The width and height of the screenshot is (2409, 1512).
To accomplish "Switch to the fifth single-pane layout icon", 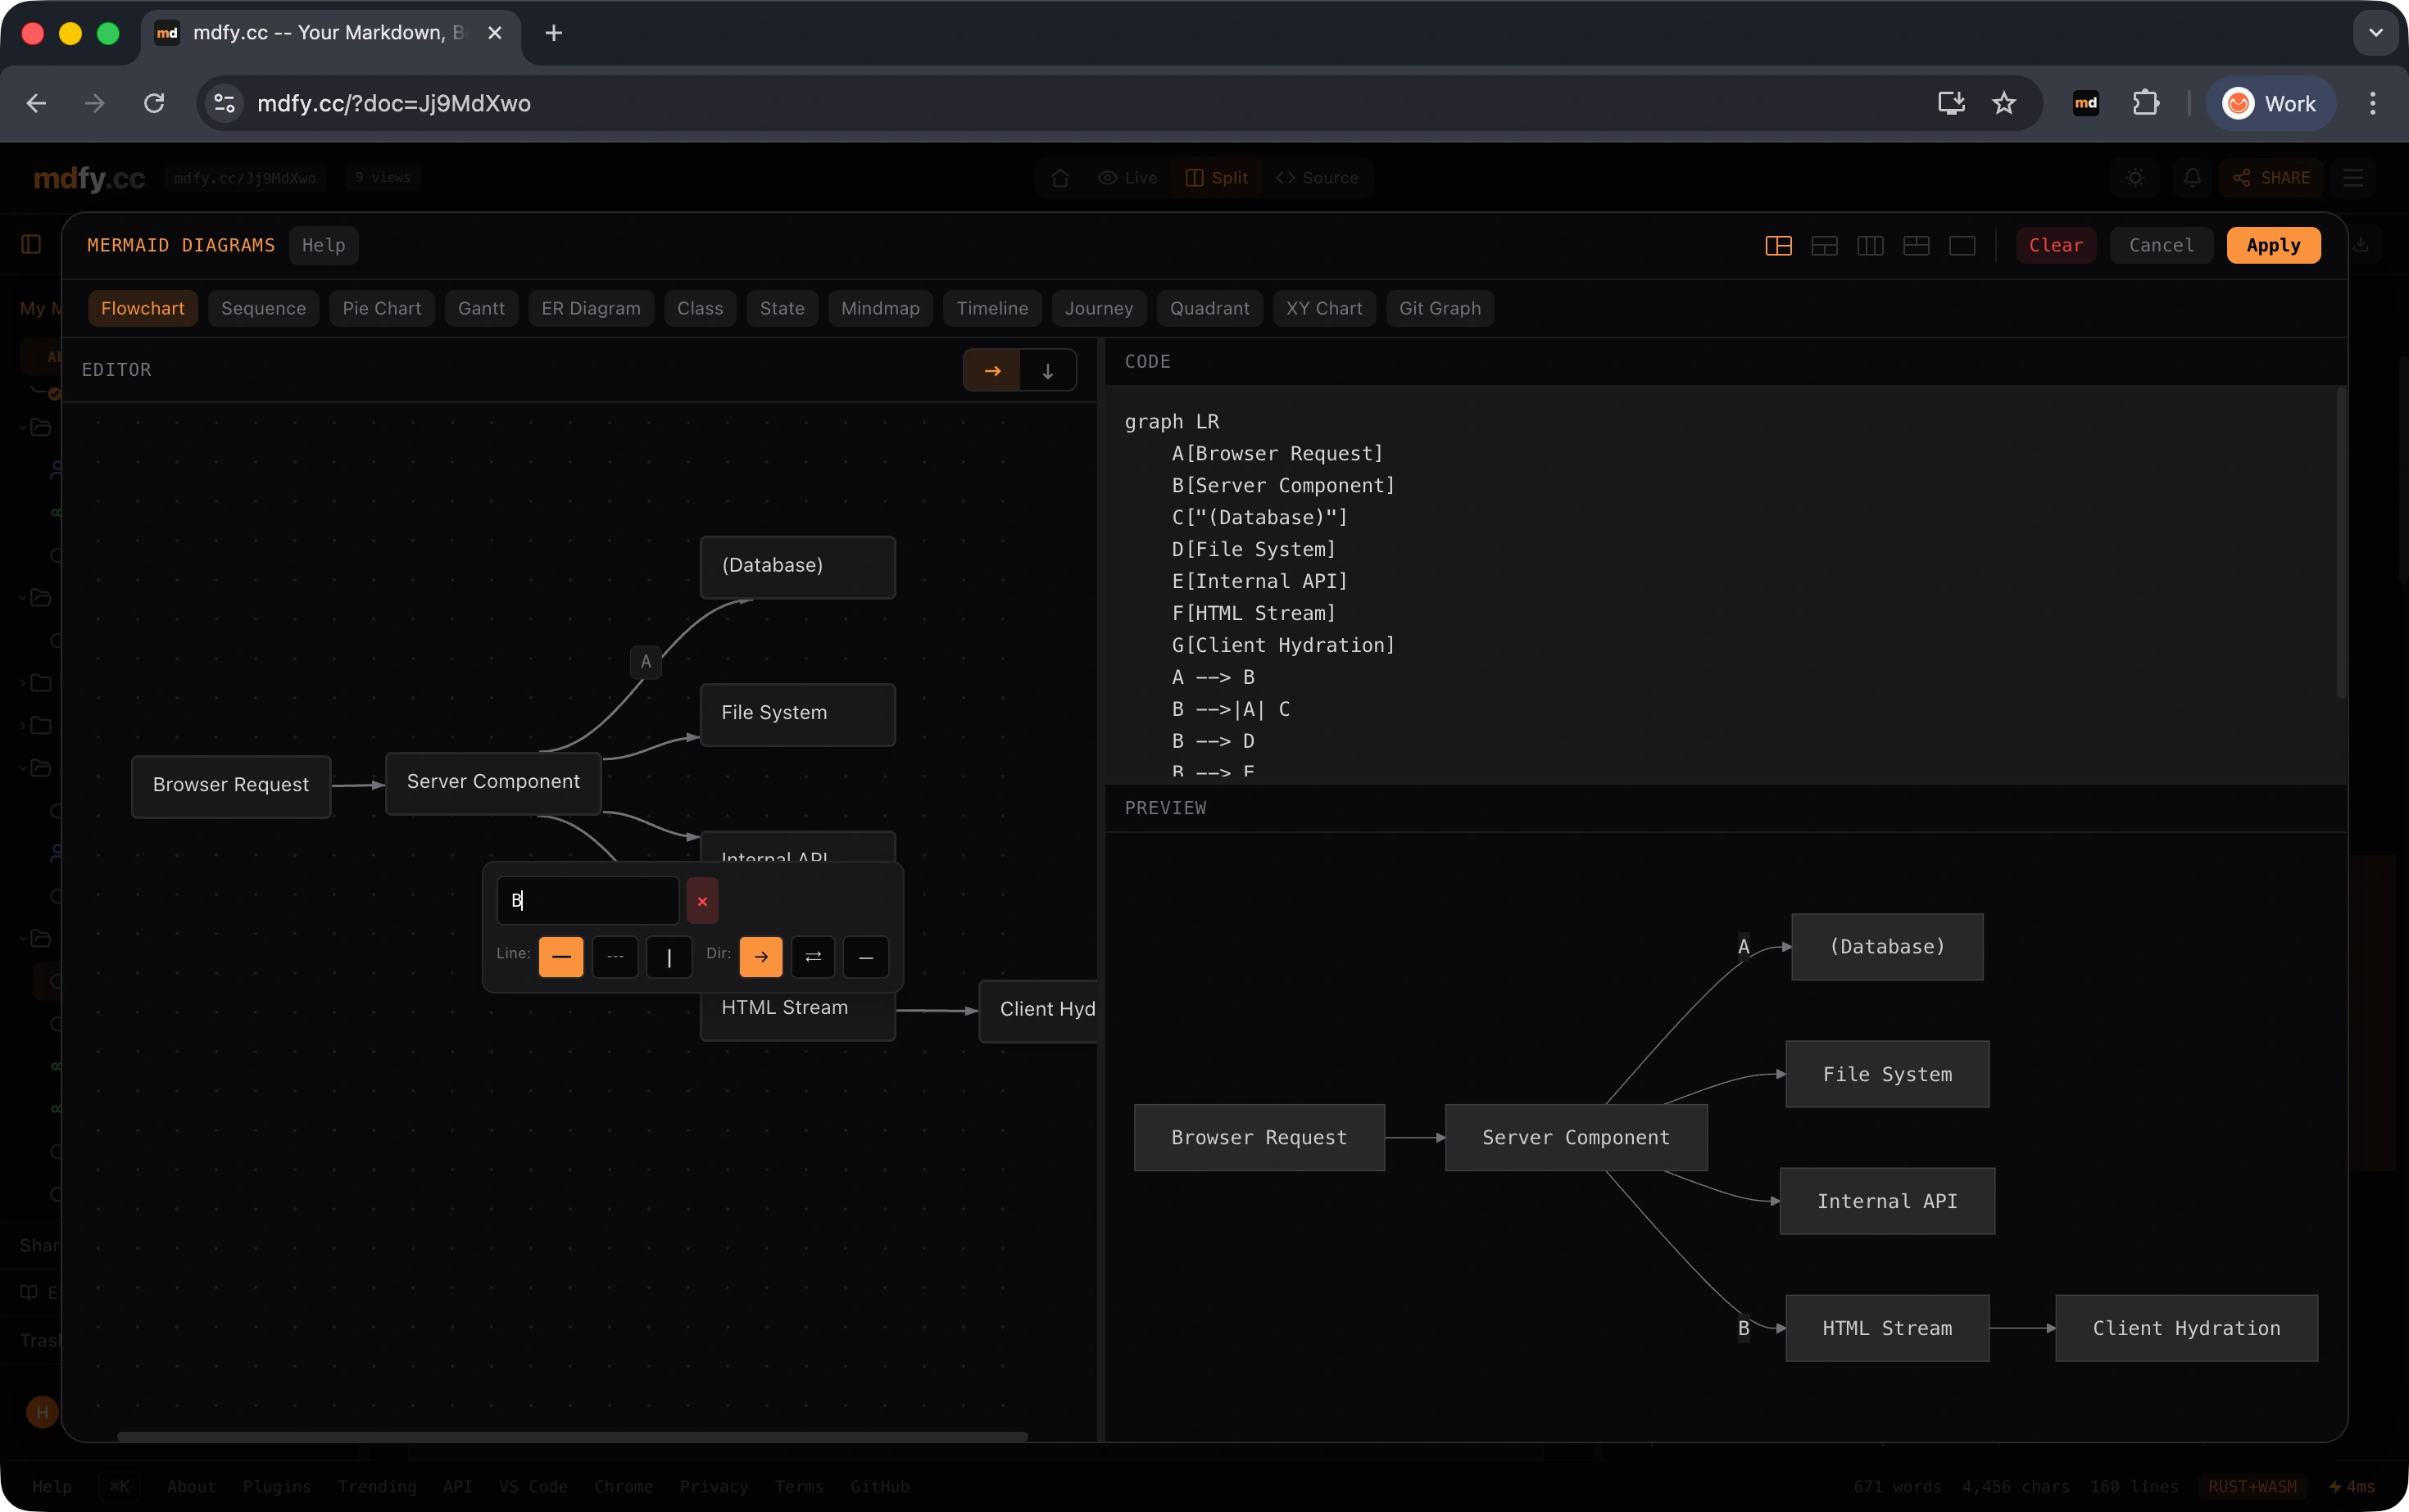I will (1962, 246).
